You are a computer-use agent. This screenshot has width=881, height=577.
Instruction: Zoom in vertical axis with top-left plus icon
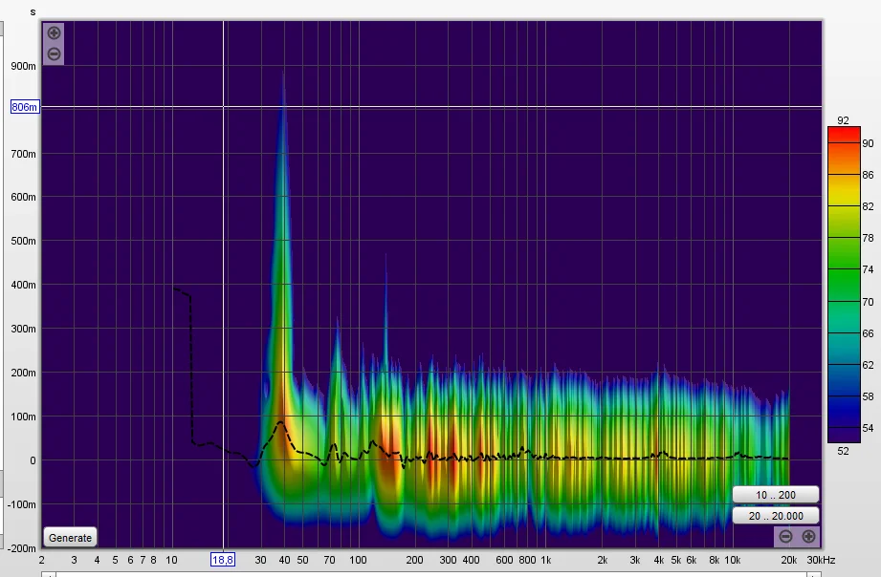pos(54,33)
